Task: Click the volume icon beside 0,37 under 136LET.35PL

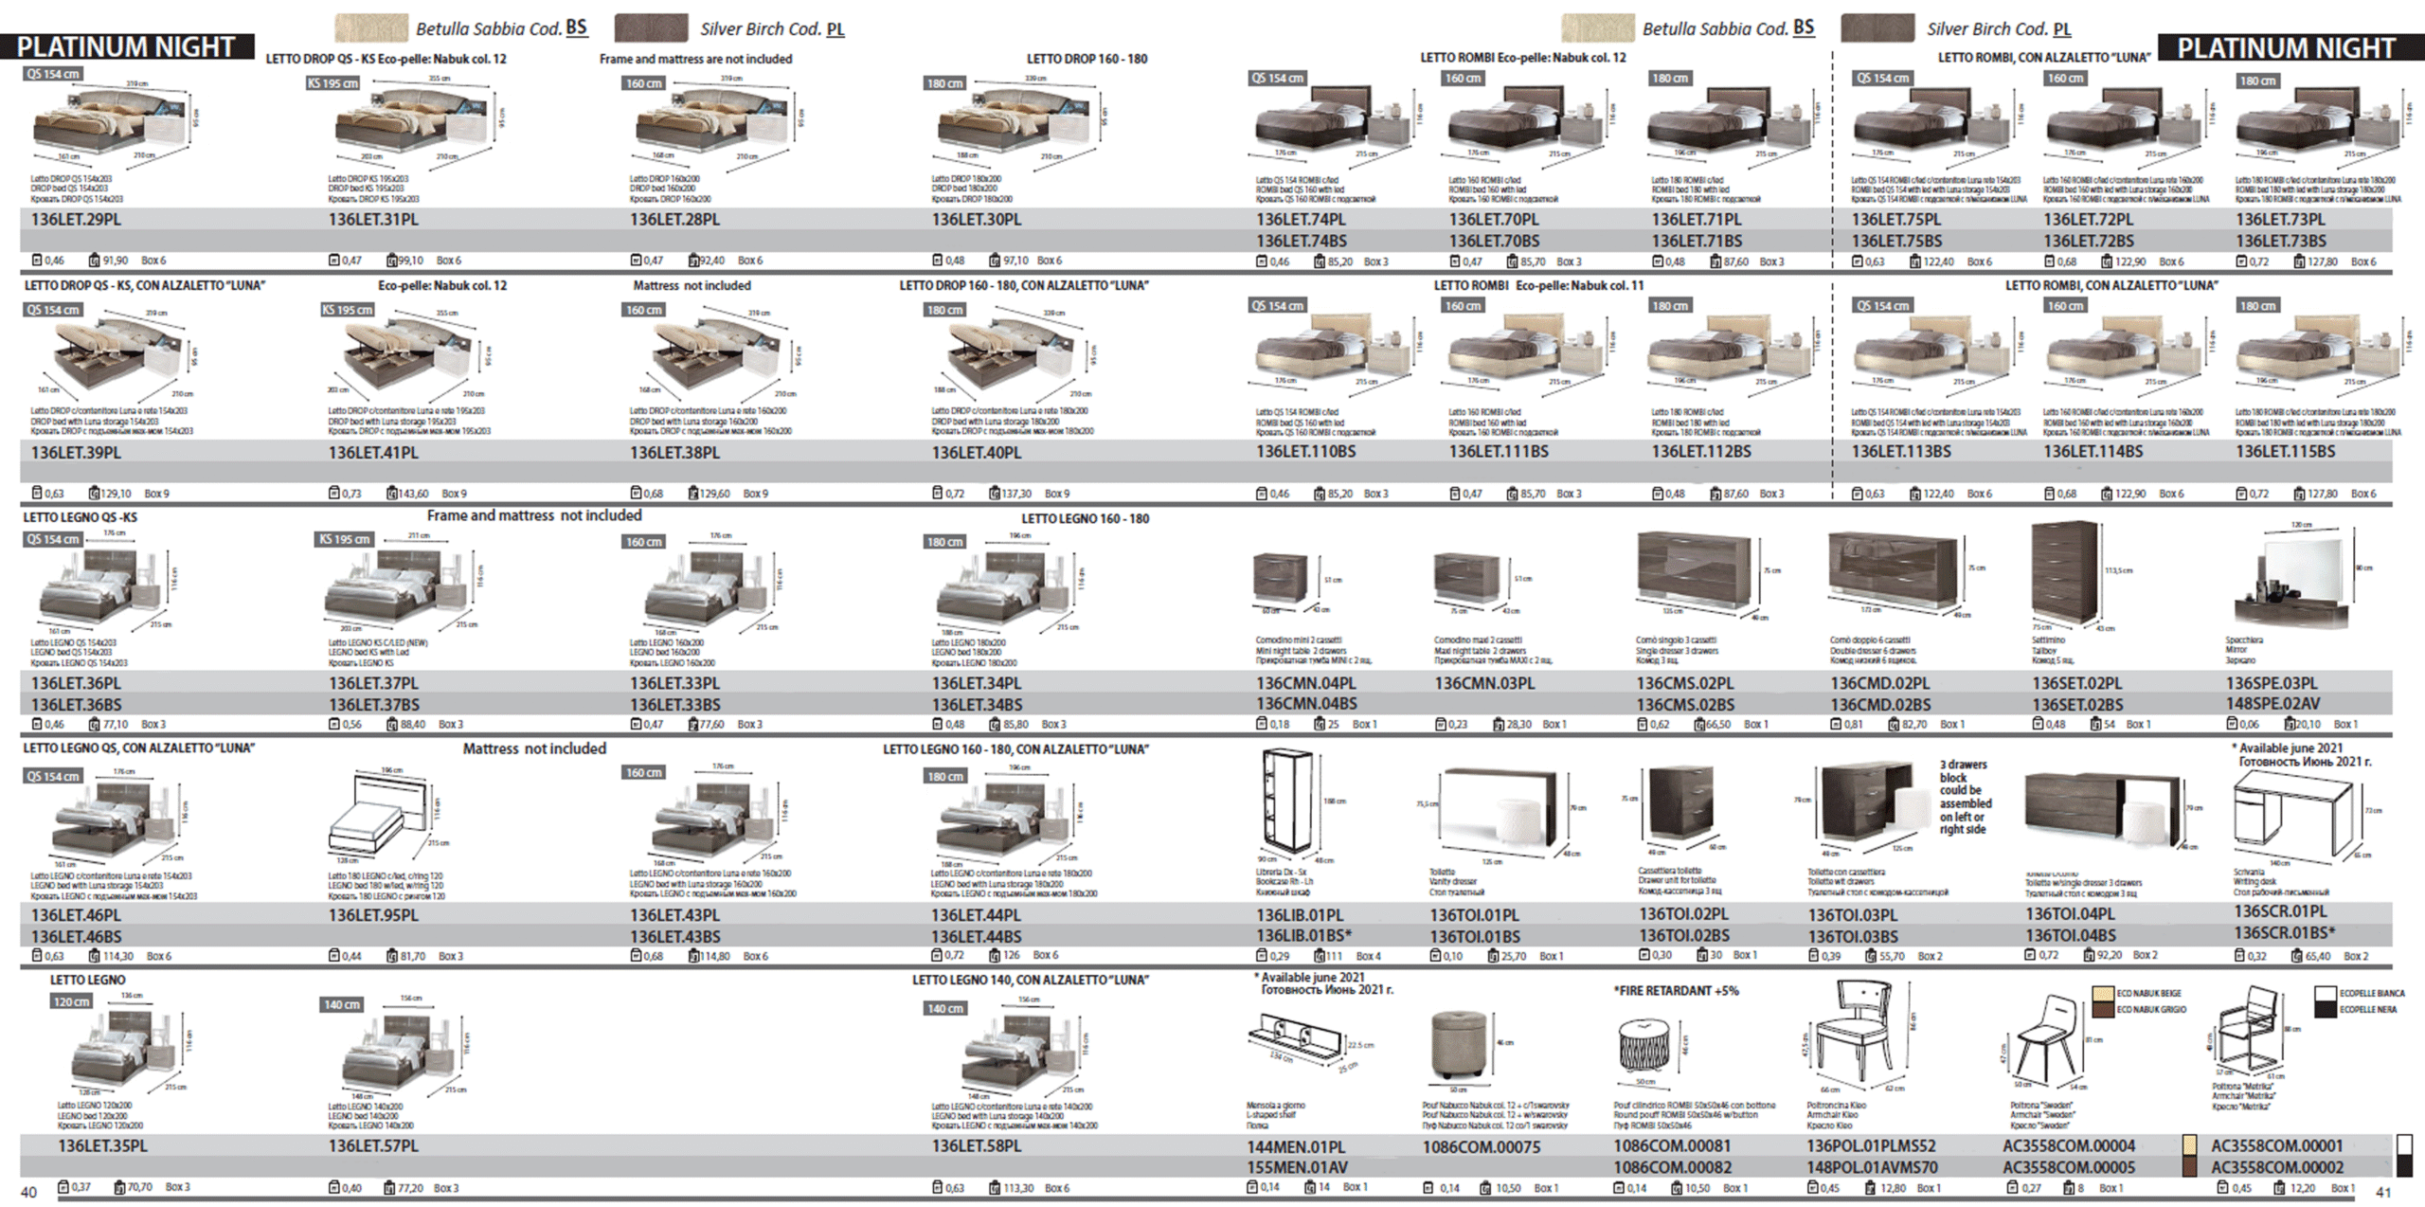Action: [63, 1187]
